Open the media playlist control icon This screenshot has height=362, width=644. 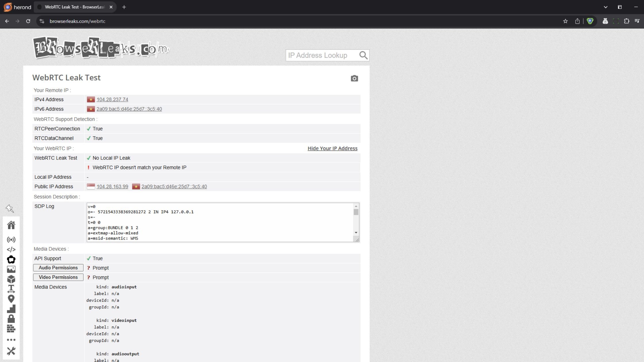tap(637, 21)
